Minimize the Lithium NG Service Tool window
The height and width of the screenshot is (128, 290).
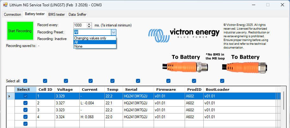[253, 5]
